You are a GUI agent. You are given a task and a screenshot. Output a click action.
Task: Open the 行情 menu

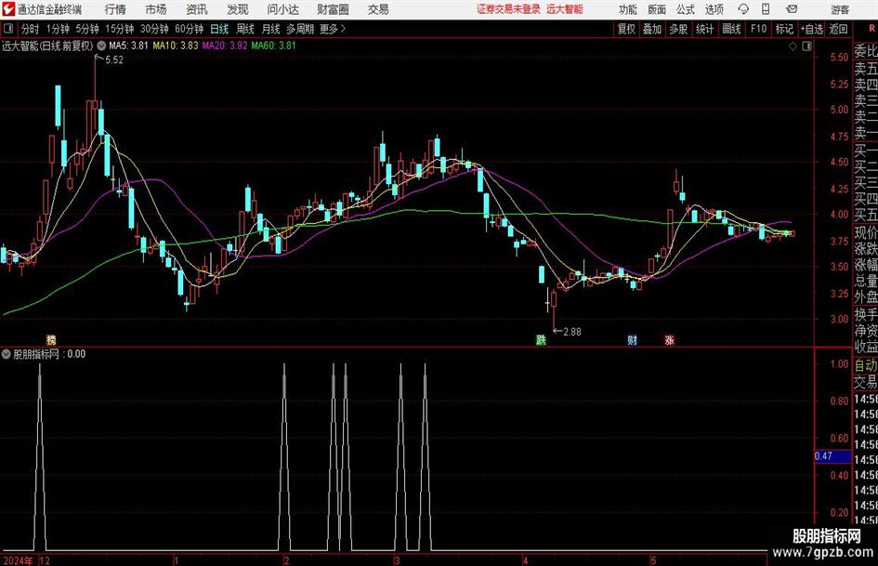[115, 9]
